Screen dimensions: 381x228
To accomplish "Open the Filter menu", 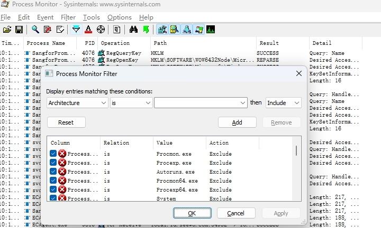I will point(68,17).
